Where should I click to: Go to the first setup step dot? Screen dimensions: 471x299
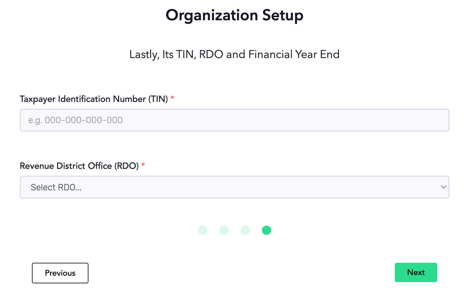(x=203, y=230)
